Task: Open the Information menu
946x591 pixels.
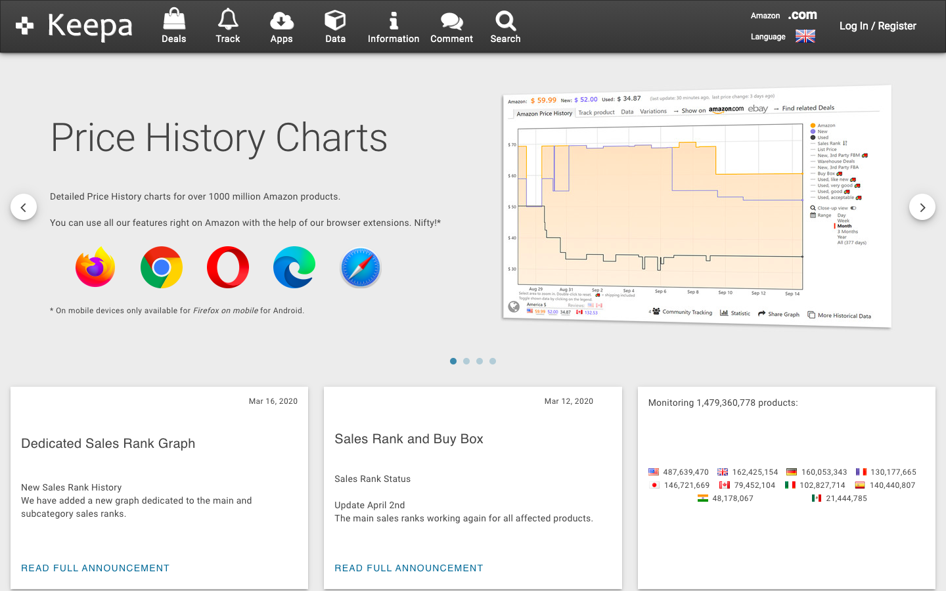Action: click(393, 27)
